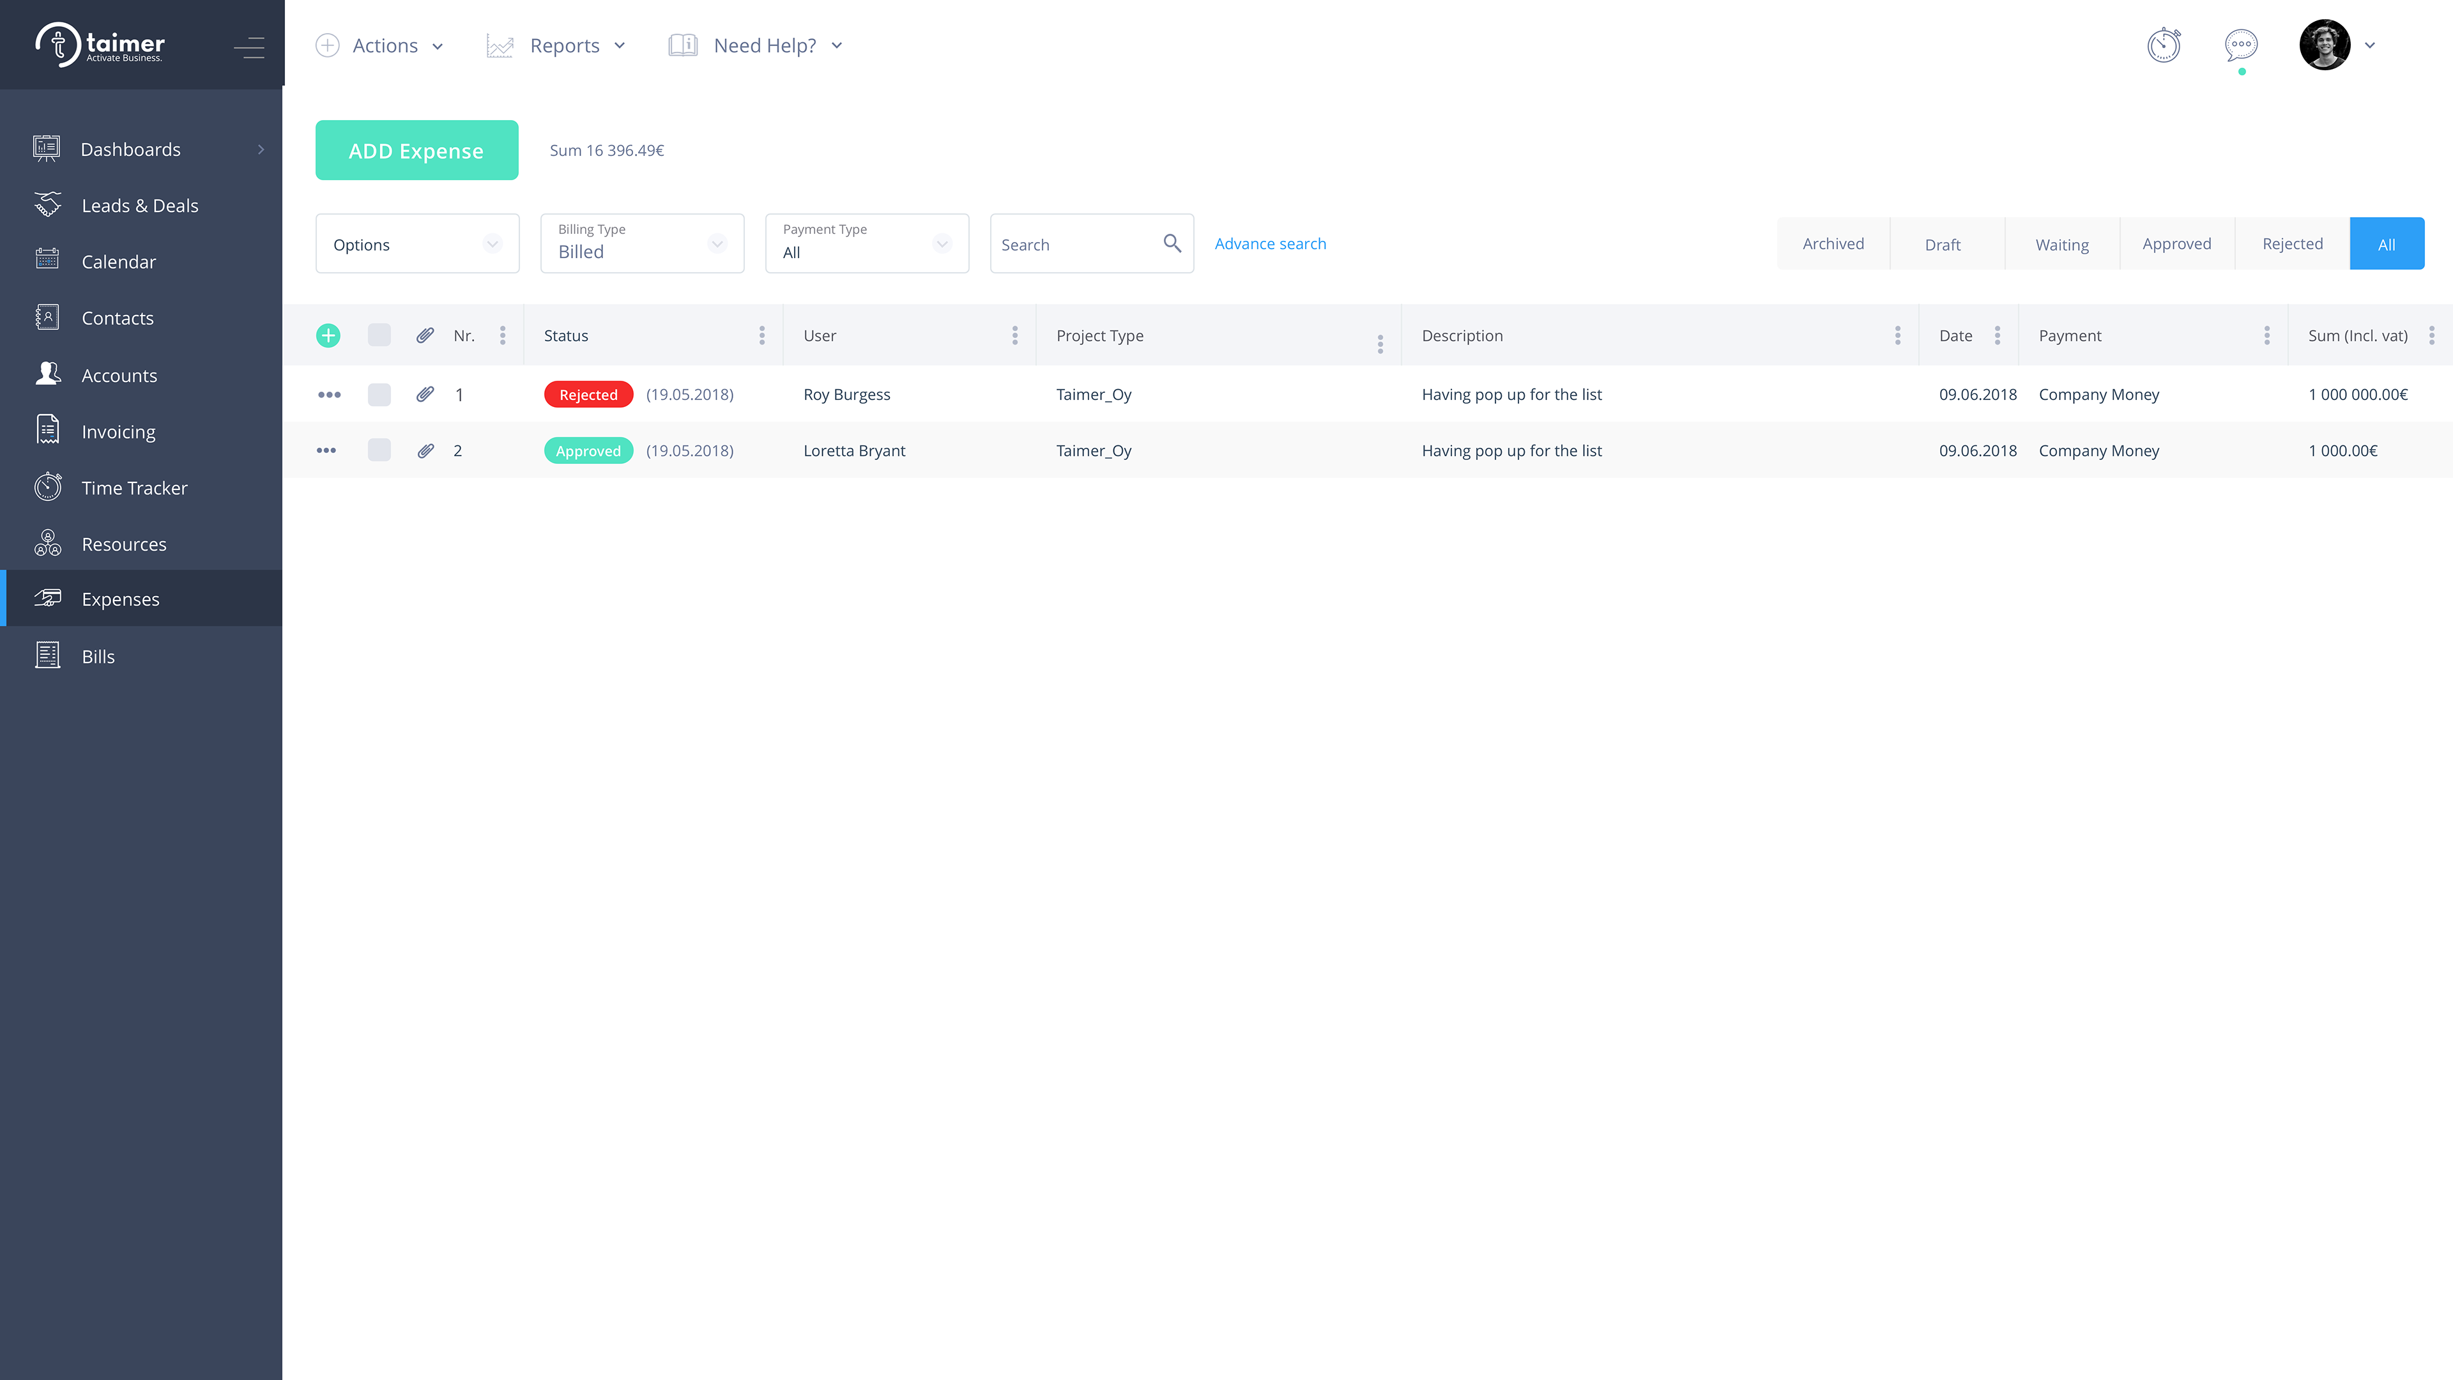Image resolution: width=2453 pixels, height=1380 pixels.
Task: Open the Need Help? dropdown menu
Action: (x=756, y=46)
